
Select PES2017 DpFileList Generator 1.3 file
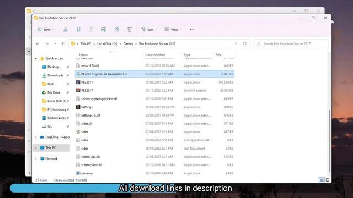tap(154, 74)
